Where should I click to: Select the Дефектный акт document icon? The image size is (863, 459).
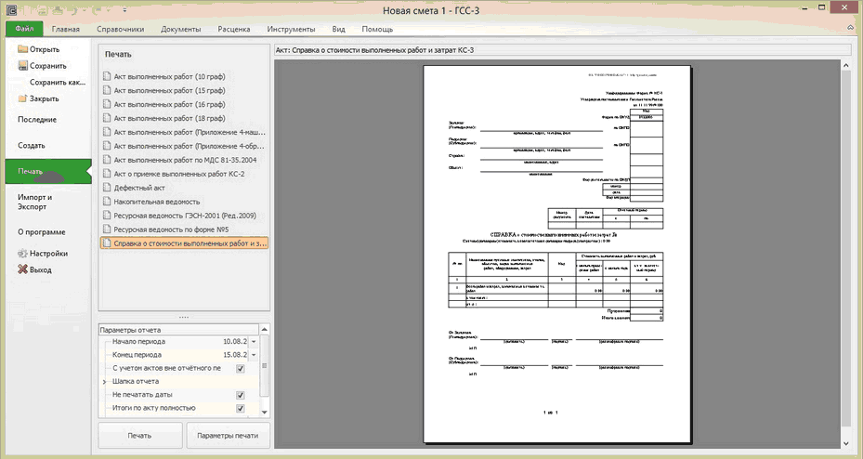click(106, 187)
